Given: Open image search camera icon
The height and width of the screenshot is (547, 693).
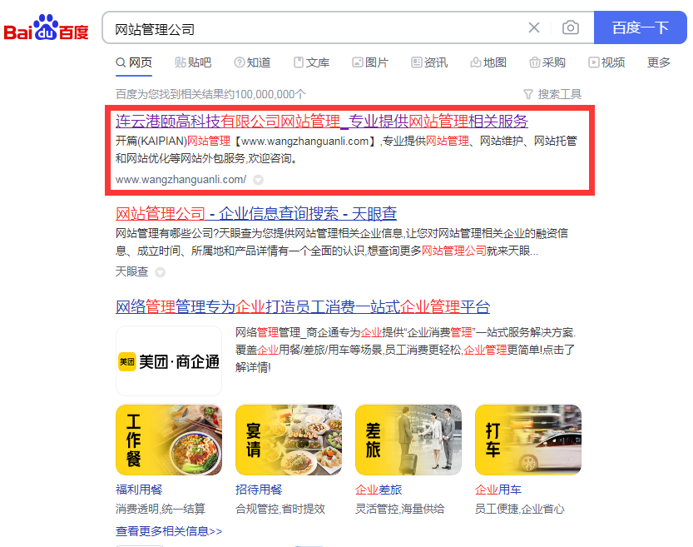Looking at the screenshot, I should [x=571, y=27].
